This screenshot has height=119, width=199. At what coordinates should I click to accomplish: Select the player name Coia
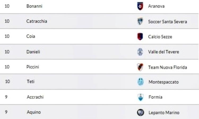(x=31, y=36)
